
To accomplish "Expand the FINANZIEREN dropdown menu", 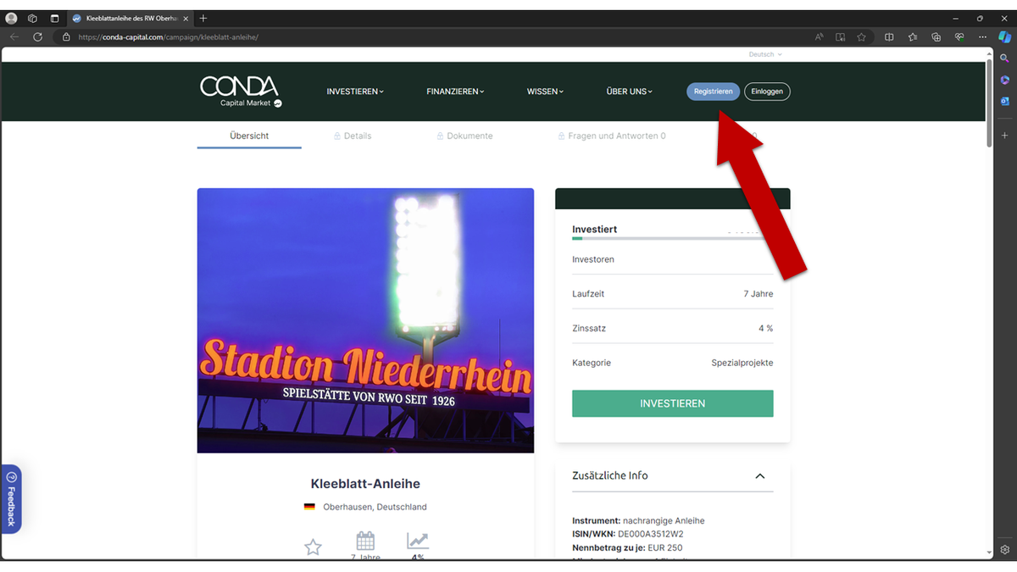I will (455, 92).
